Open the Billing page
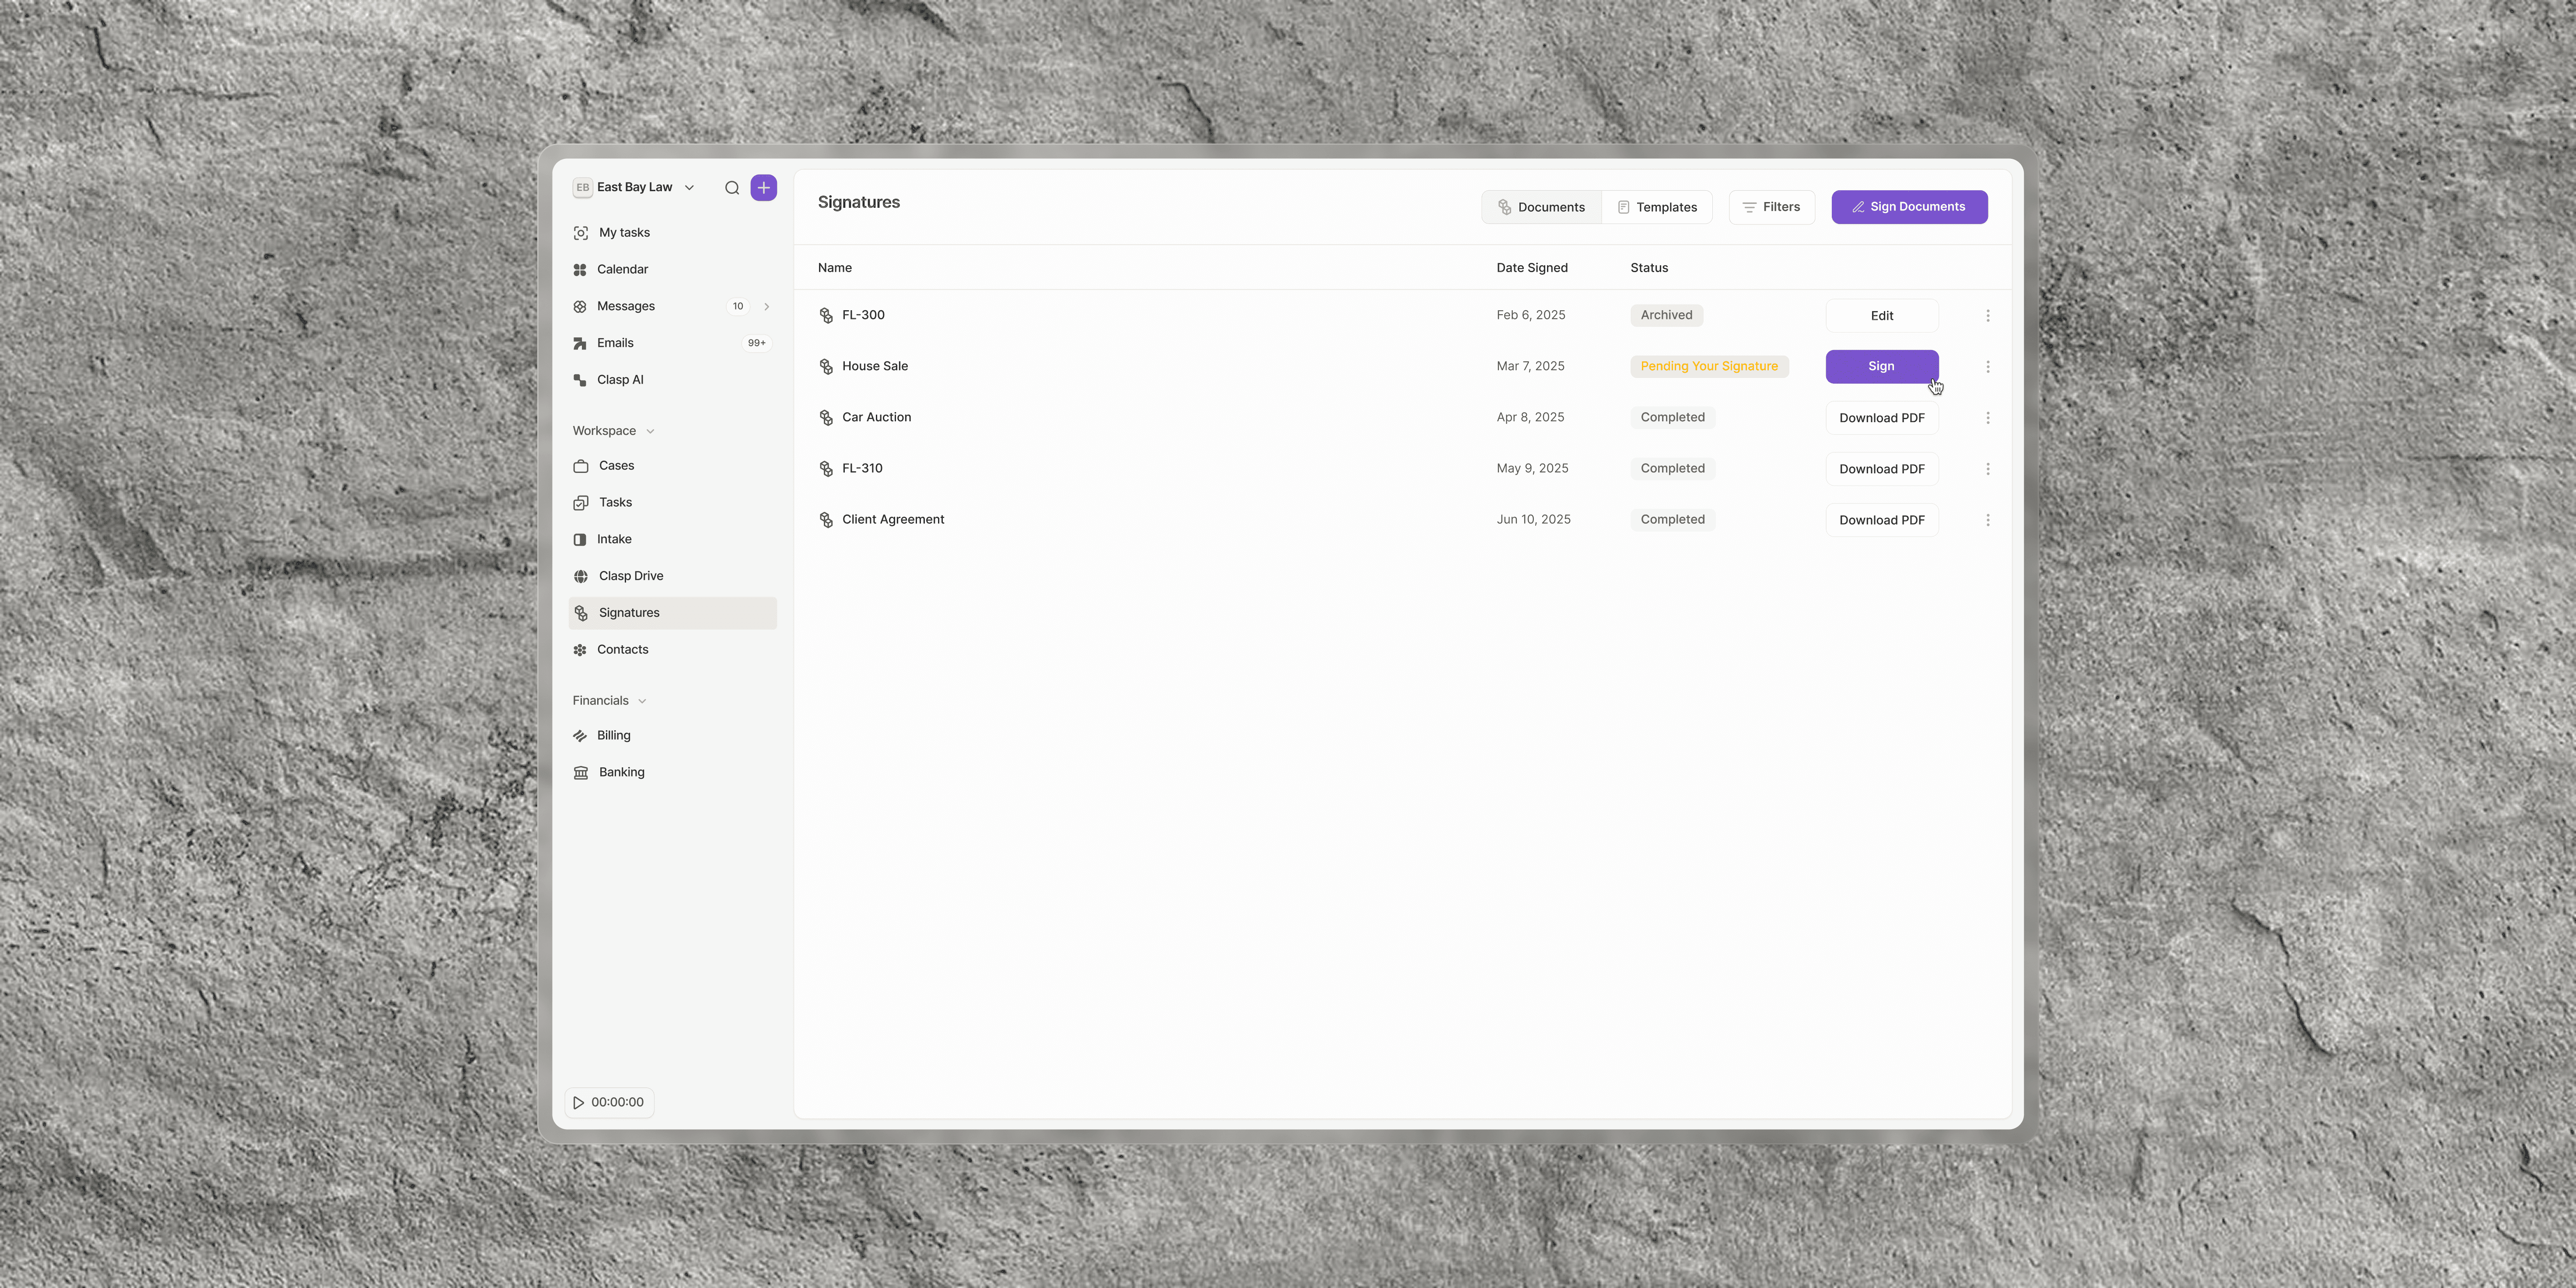Viewport: 2576px width, 1288px height. [x=613, y=736]
